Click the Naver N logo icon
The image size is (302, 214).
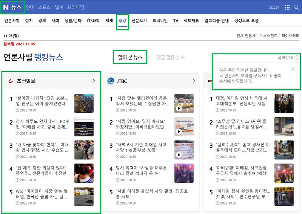[x=6, y=7]
